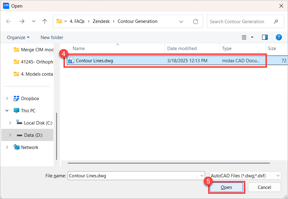Image resolution: width=288 pixels, height=199 pixels.
Task: Open AutoCAD Files type filter dropdown
Action: (x=245, y=176)
